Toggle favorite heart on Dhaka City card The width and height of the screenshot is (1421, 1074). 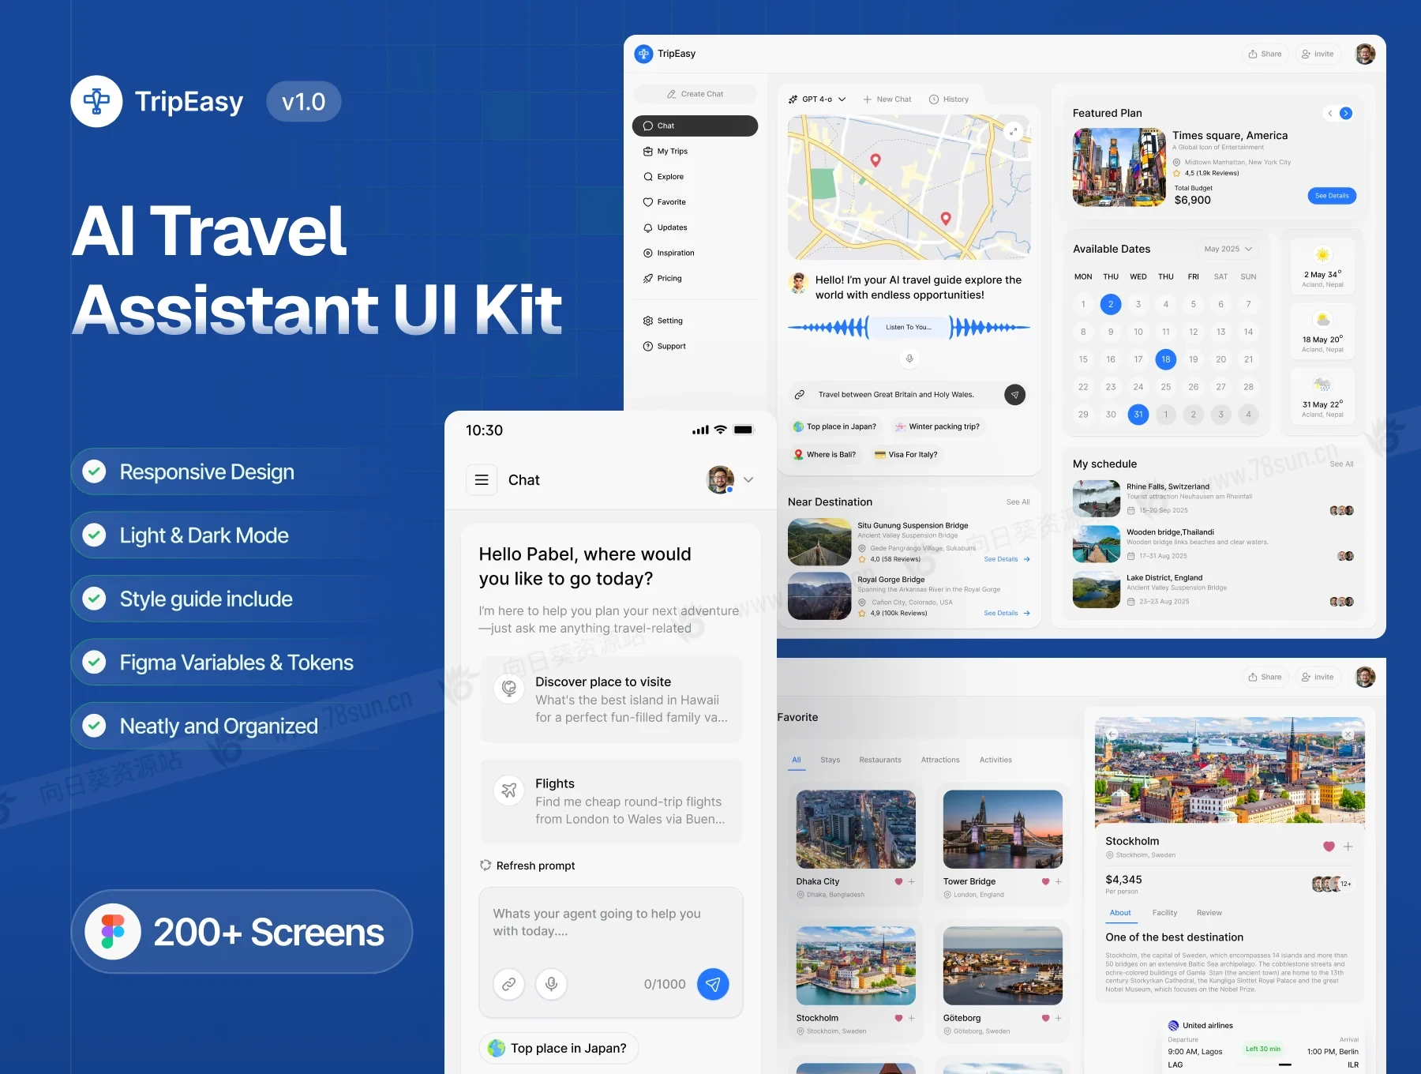(898, 882)
